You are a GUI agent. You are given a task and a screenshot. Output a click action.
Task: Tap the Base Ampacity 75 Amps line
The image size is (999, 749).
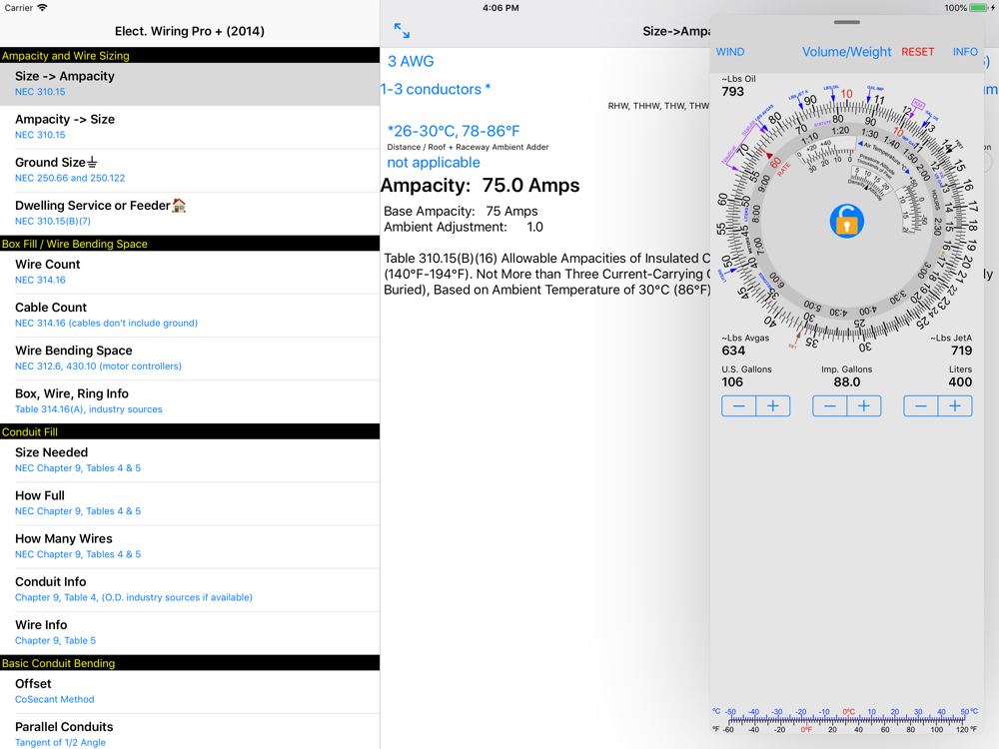coord(461,211)
